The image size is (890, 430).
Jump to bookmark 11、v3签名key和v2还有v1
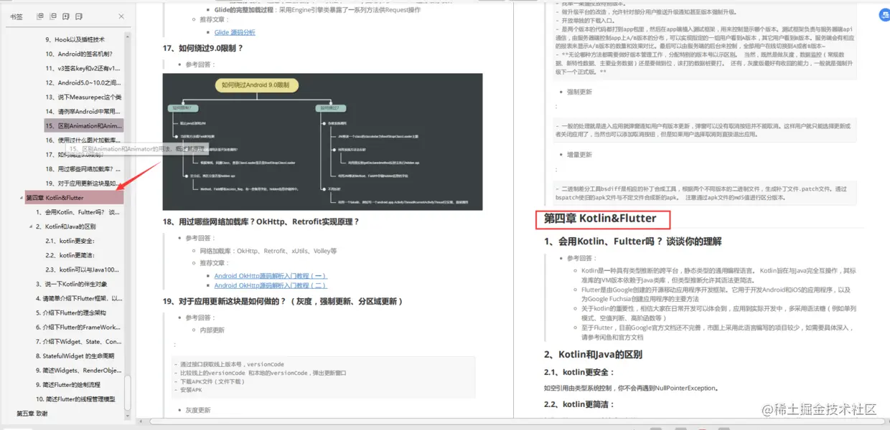coord(83,68)
